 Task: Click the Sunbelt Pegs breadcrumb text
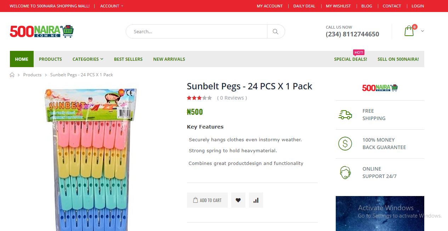pos(81,75)
